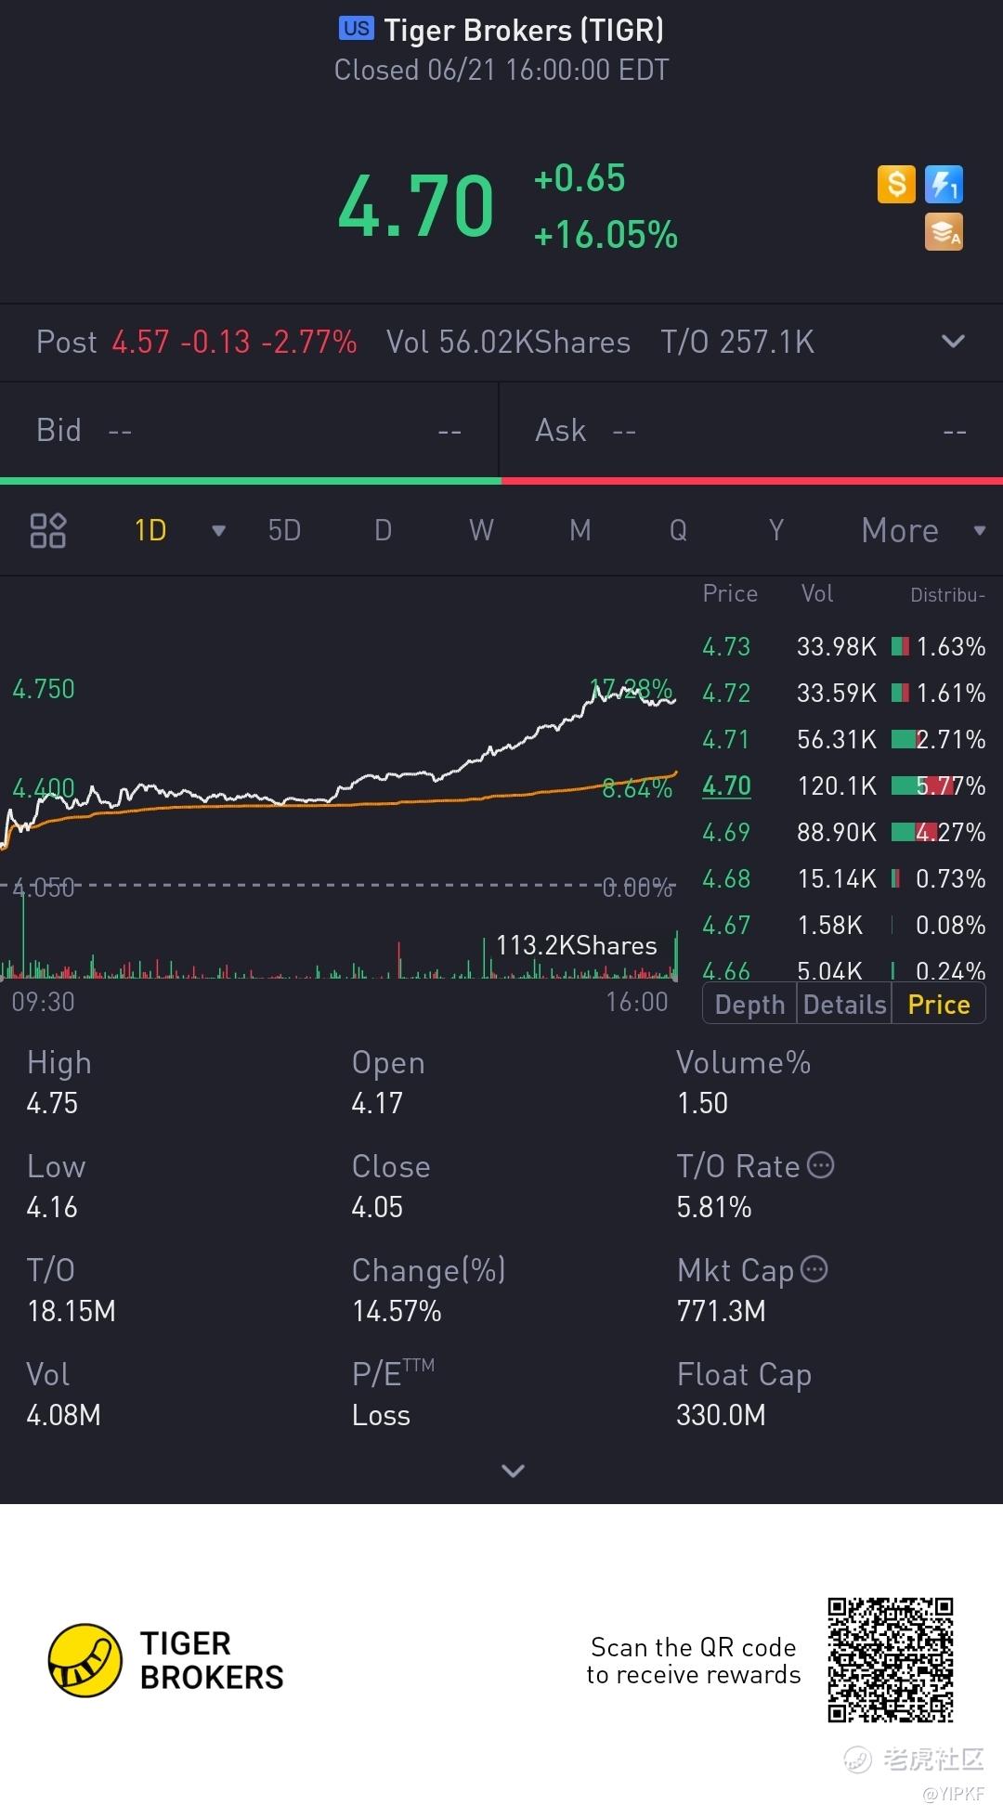
Task: Tap the 120.1K volume value
Action: (837, 785)
